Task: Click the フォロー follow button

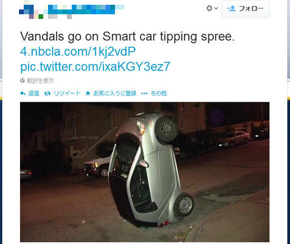Action: pyautogui.click(x=246, y=8)
